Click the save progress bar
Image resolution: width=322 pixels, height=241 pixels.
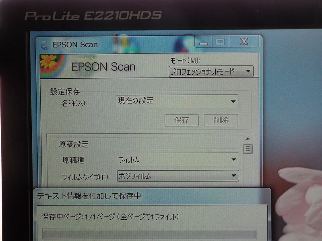coord(150,233)
